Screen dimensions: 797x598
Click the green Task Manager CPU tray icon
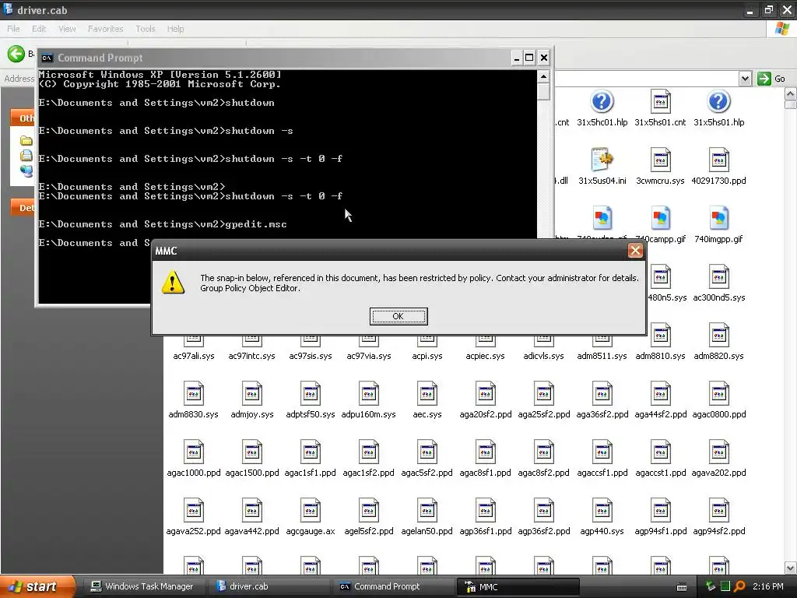pyautogui.click(x=725, y=586)
